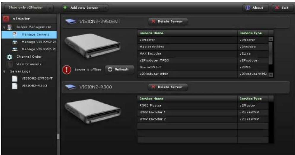
Task: Select v2Master root node label
Action: click(21, 19)
